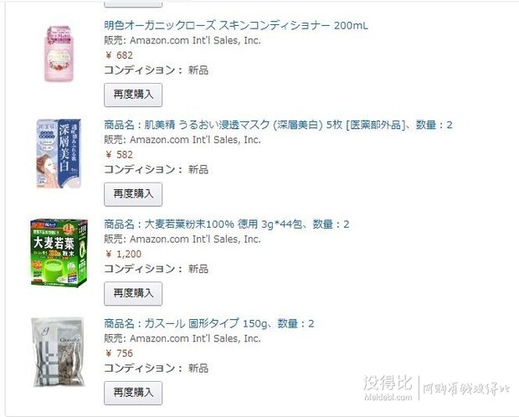519x417 pixels.
Task: Open ガスール 固形タイプ 150g product link
Action: (209, 323)
